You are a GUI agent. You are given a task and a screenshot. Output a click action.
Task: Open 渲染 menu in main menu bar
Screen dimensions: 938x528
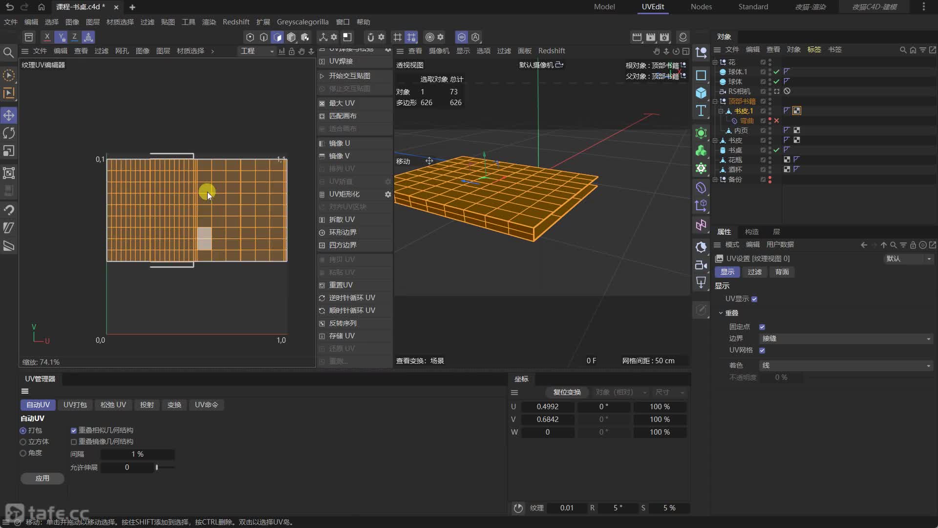pyautogui.click(x=209, y=22)
